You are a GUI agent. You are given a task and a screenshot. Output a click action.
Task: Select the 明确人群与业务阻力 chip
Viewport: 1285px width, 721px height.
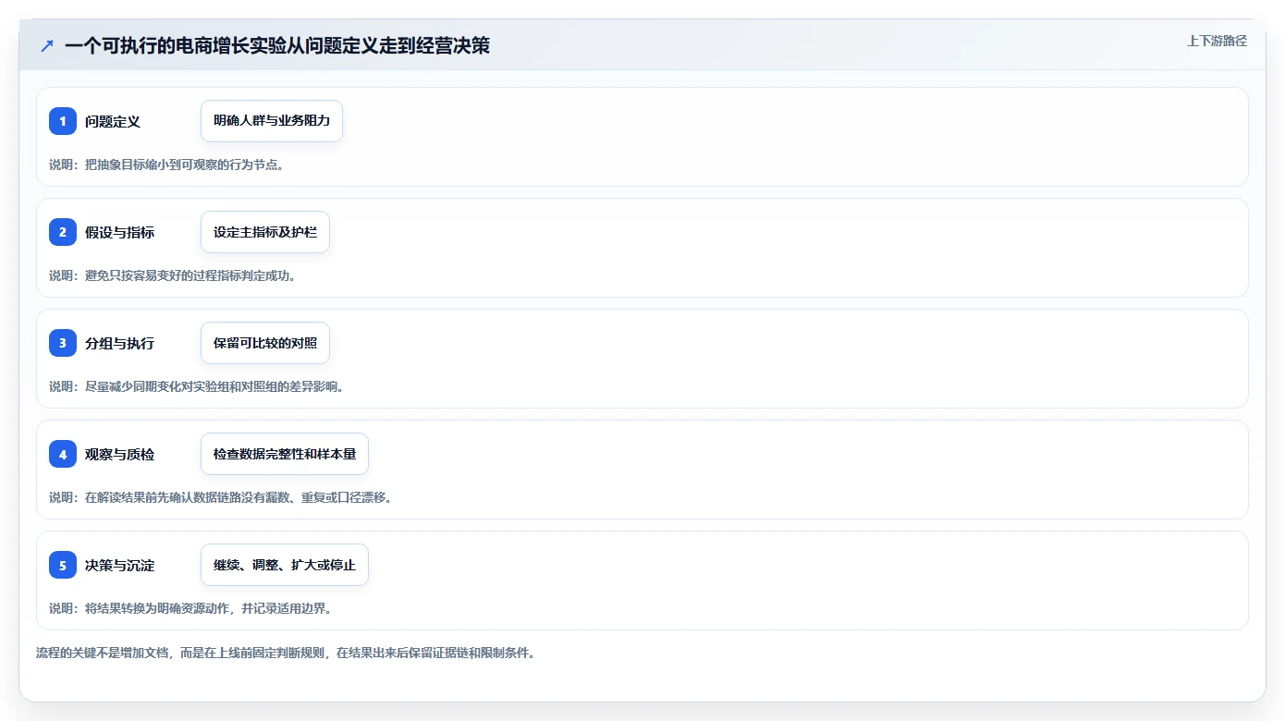[x=272, y=121]
